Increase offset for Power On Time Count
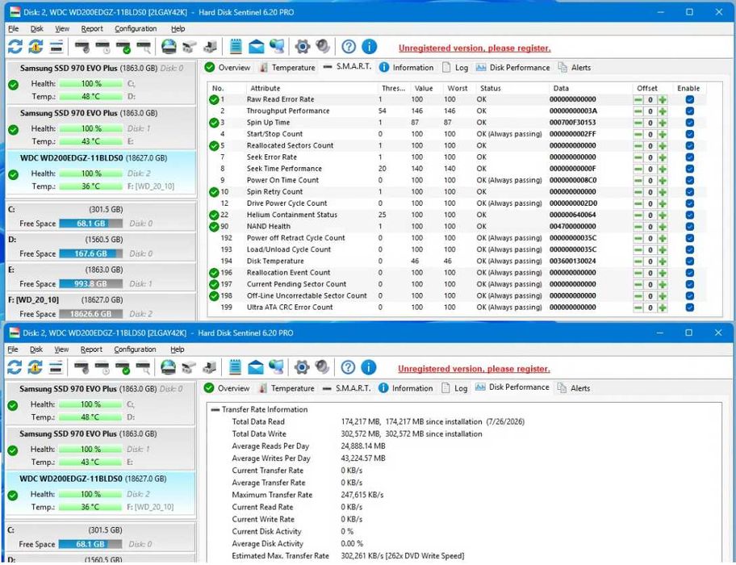 [663, 180]
